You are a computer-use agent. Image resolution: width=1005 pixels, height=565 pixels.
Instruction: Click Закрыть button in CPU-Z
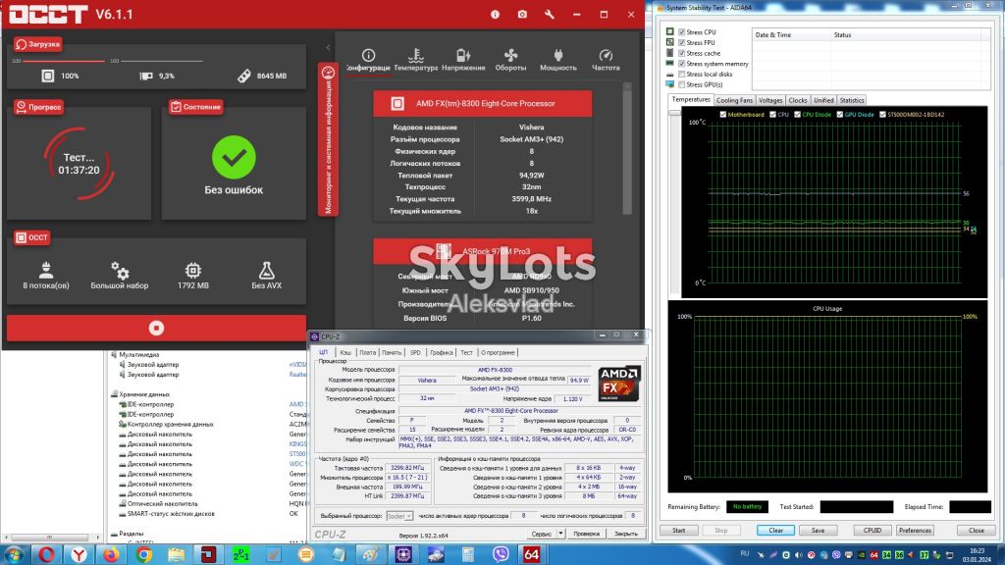click(625, 534)
